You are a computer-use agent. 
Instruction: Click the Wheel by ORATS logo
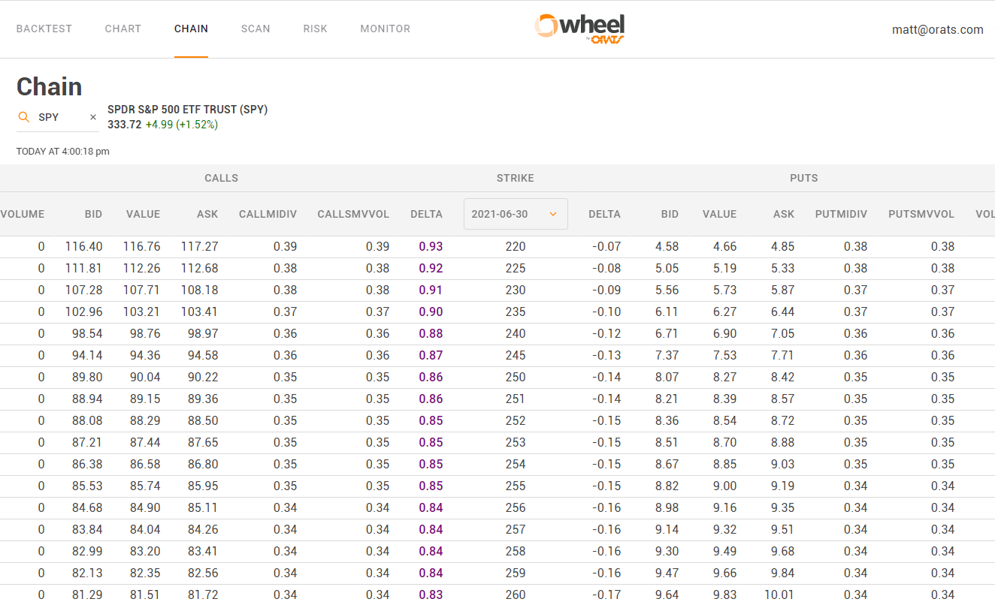[579, 29]
